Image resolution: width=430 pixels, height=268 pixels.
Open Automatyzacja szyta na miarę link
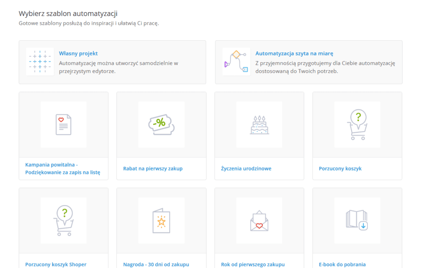coord(294,54)
